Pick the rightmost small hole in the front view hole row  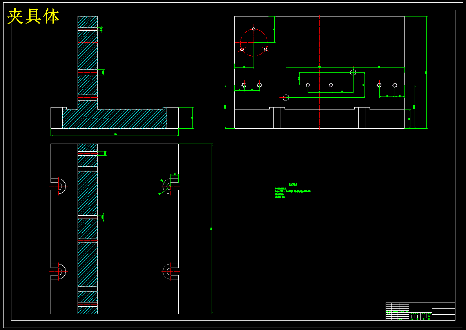pyautogui.click(x=395, y=85)
